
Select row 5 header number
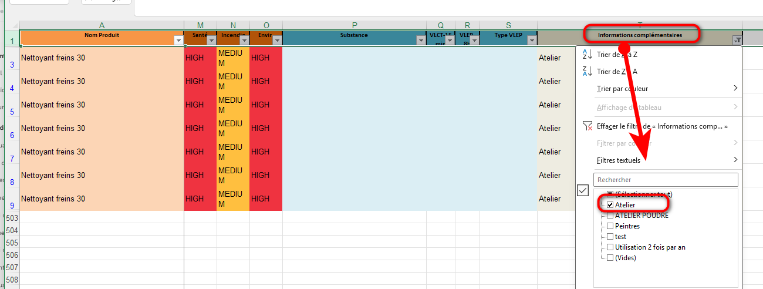tap(12, 112)
